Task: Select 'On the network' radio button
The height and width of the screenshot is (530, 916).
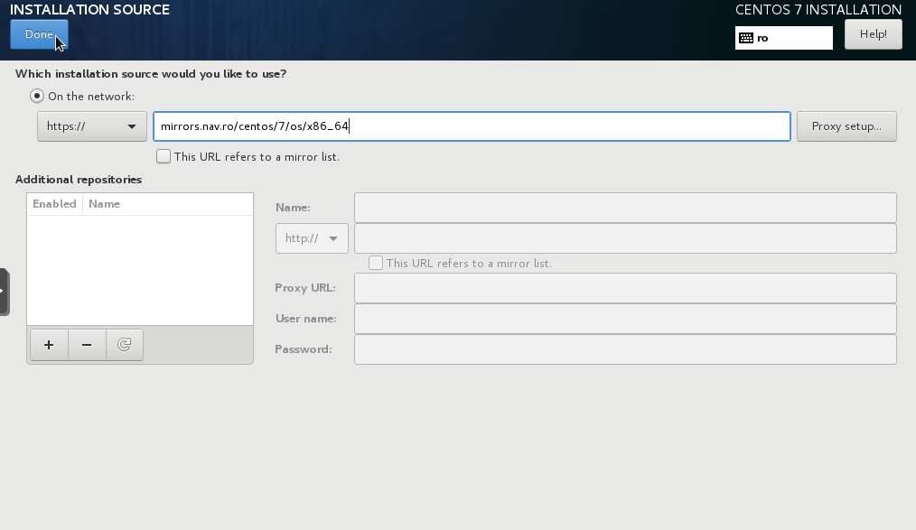Action: 37,96
